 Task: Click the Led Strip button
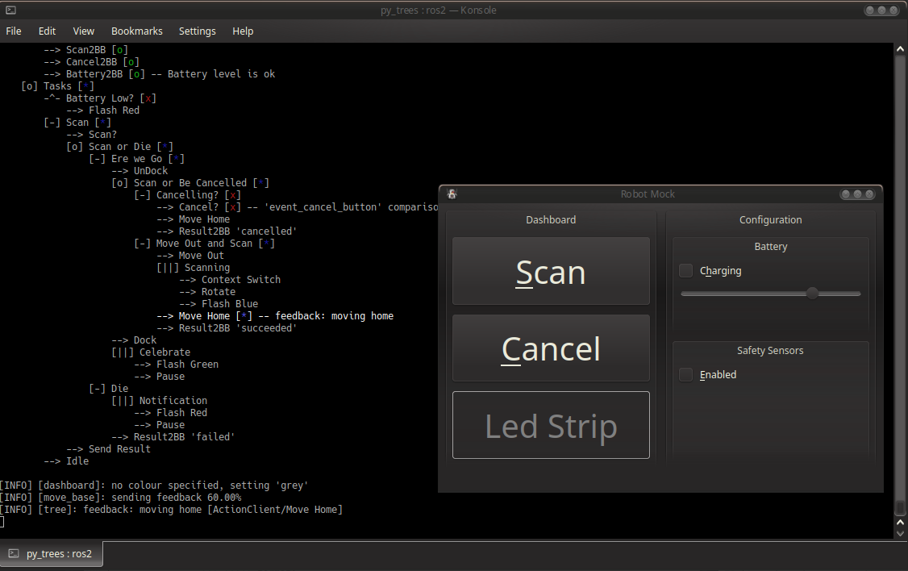(x=551, y=425)
